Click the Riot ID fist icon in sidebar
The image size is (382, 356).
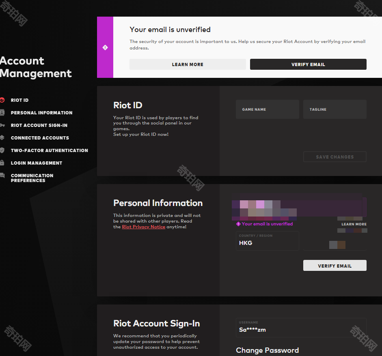tap(2, 100)
